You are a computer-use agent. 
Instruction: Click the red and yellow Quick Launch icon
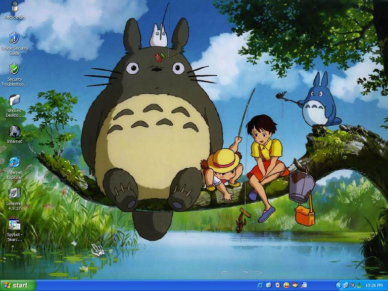[295, 285]
